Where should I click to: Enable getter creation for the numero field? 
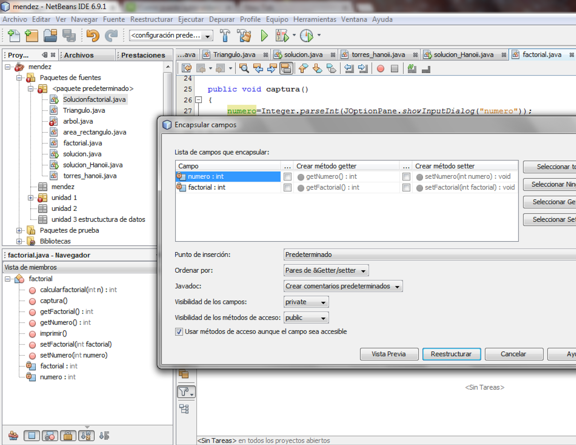point(287,176)
